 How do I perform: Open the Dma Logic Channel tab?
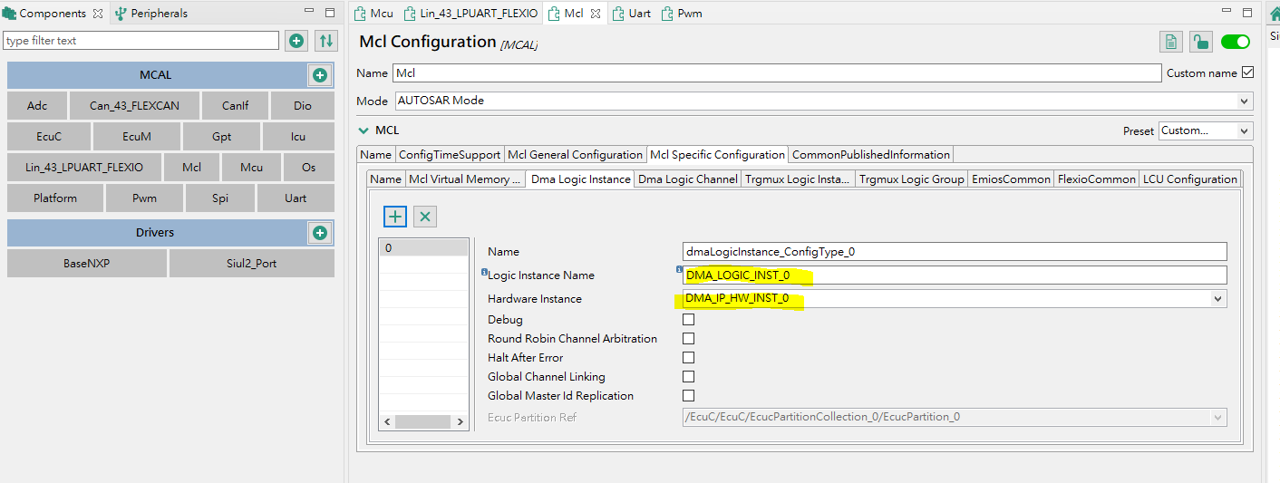click(x=688, y=179)
